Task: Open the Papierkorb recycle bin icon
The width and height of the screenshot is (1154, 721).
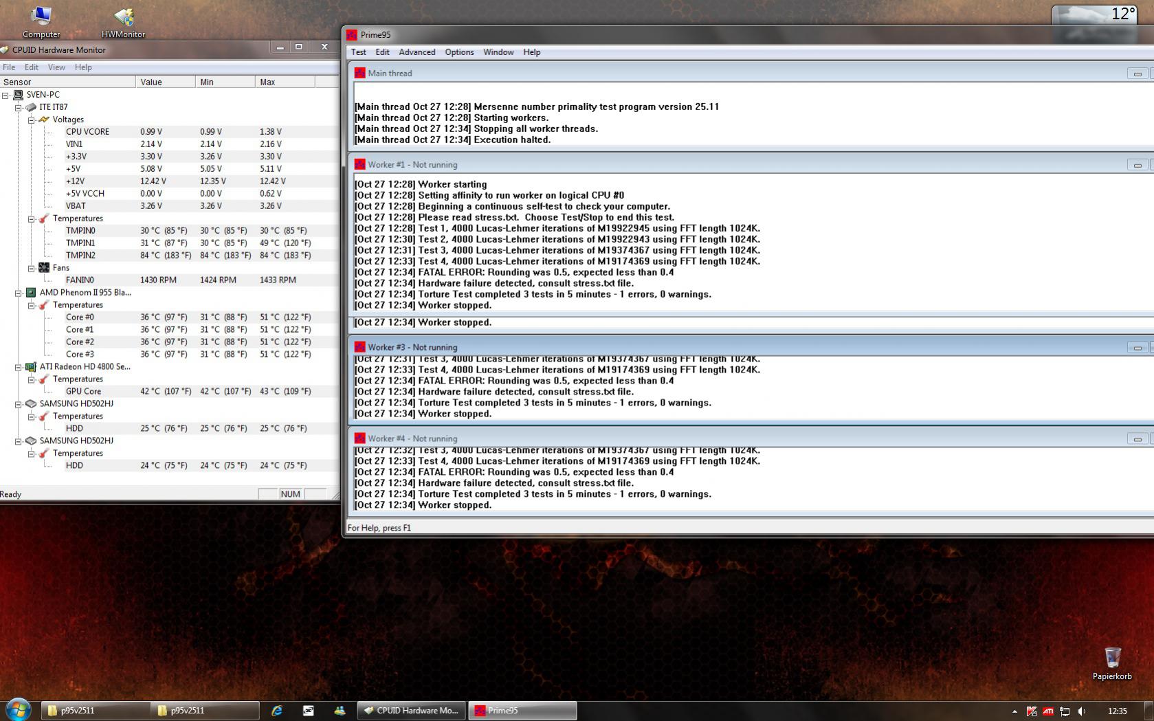Action: [x=1112, y=663]
